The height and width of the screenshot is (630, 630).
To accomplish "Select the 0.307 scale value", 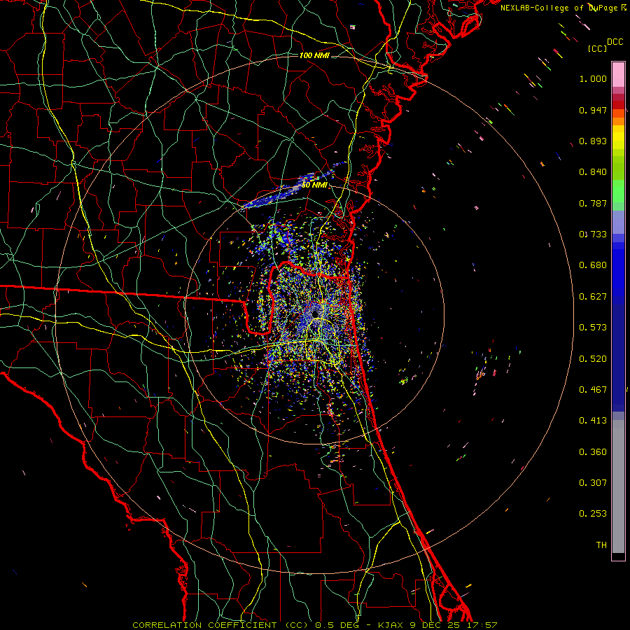I will coord(593,483).
